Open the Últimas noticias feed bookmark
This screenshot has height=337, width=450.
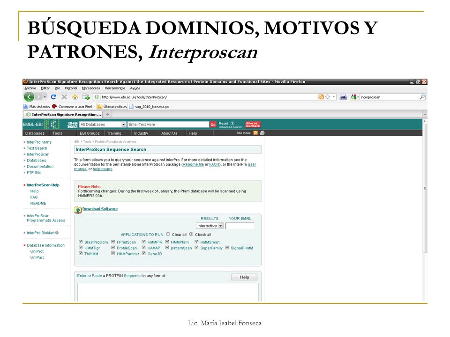[112, 106]
